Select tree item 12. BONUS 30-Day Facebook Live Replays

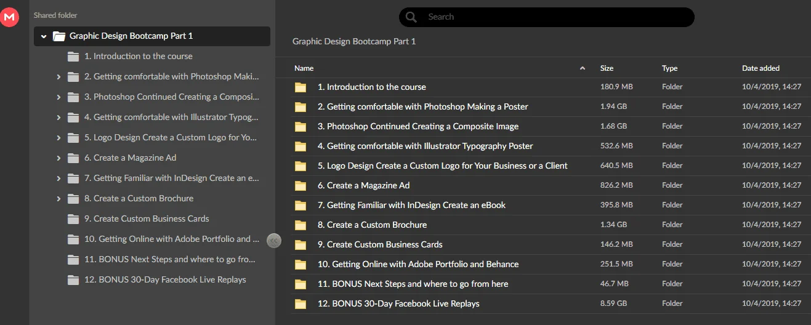165,279
